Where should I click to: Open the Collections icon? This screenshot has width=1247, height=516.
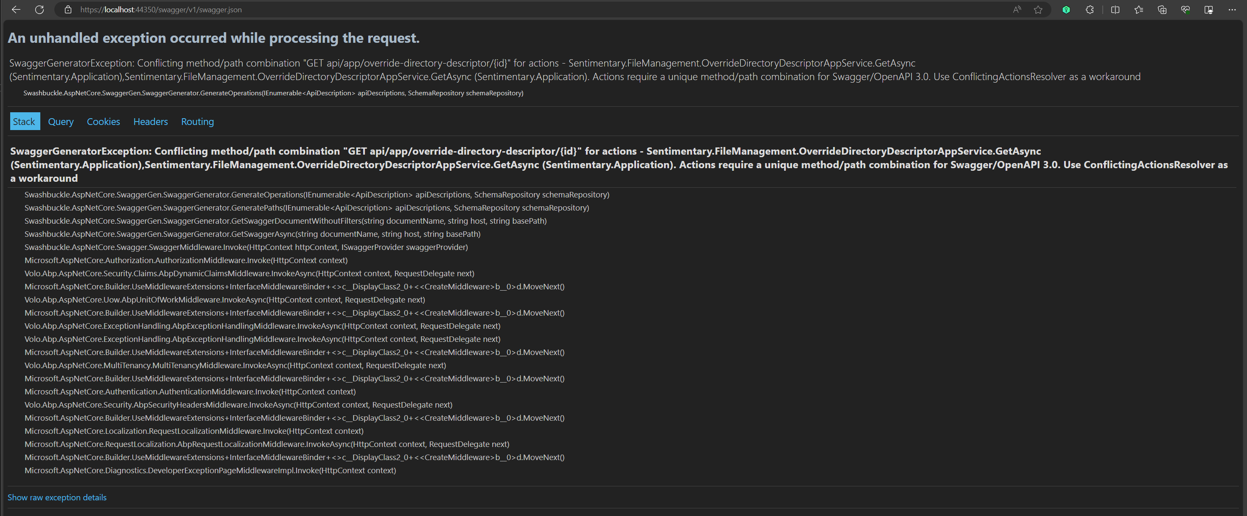coord(1162,10)
